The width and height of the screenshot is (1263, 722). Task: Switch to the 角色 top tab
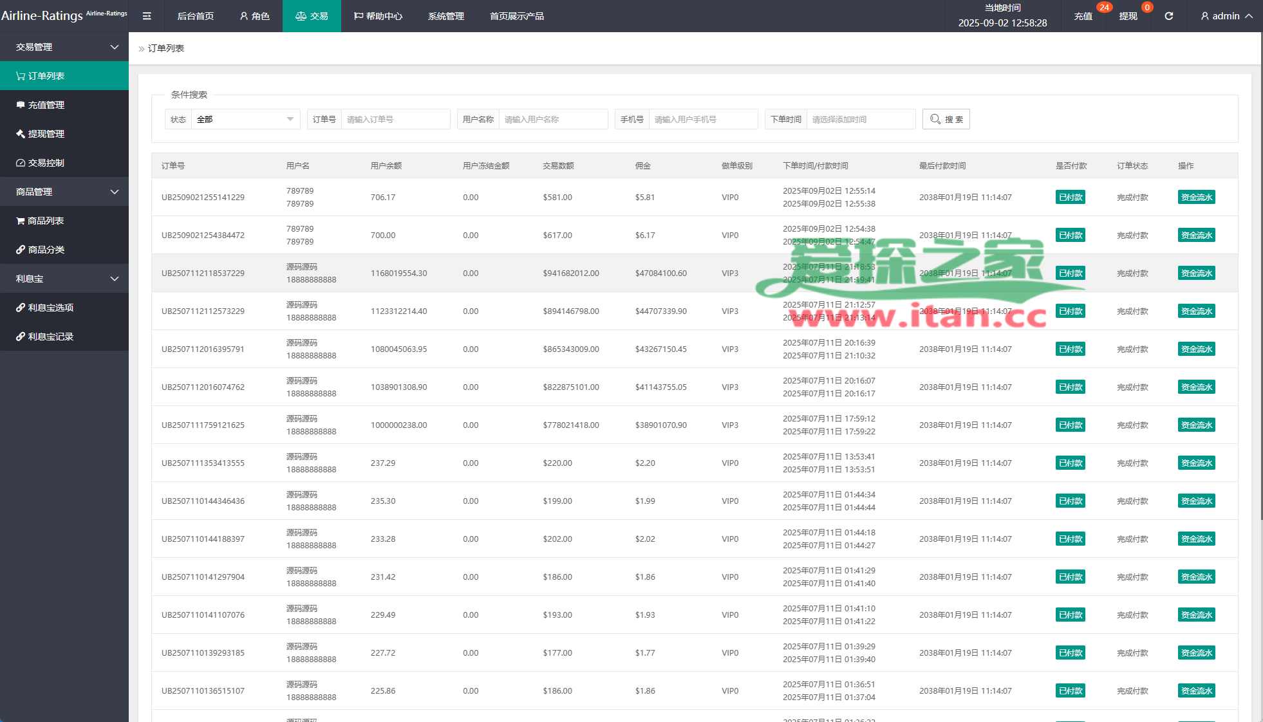click(254, 16)
